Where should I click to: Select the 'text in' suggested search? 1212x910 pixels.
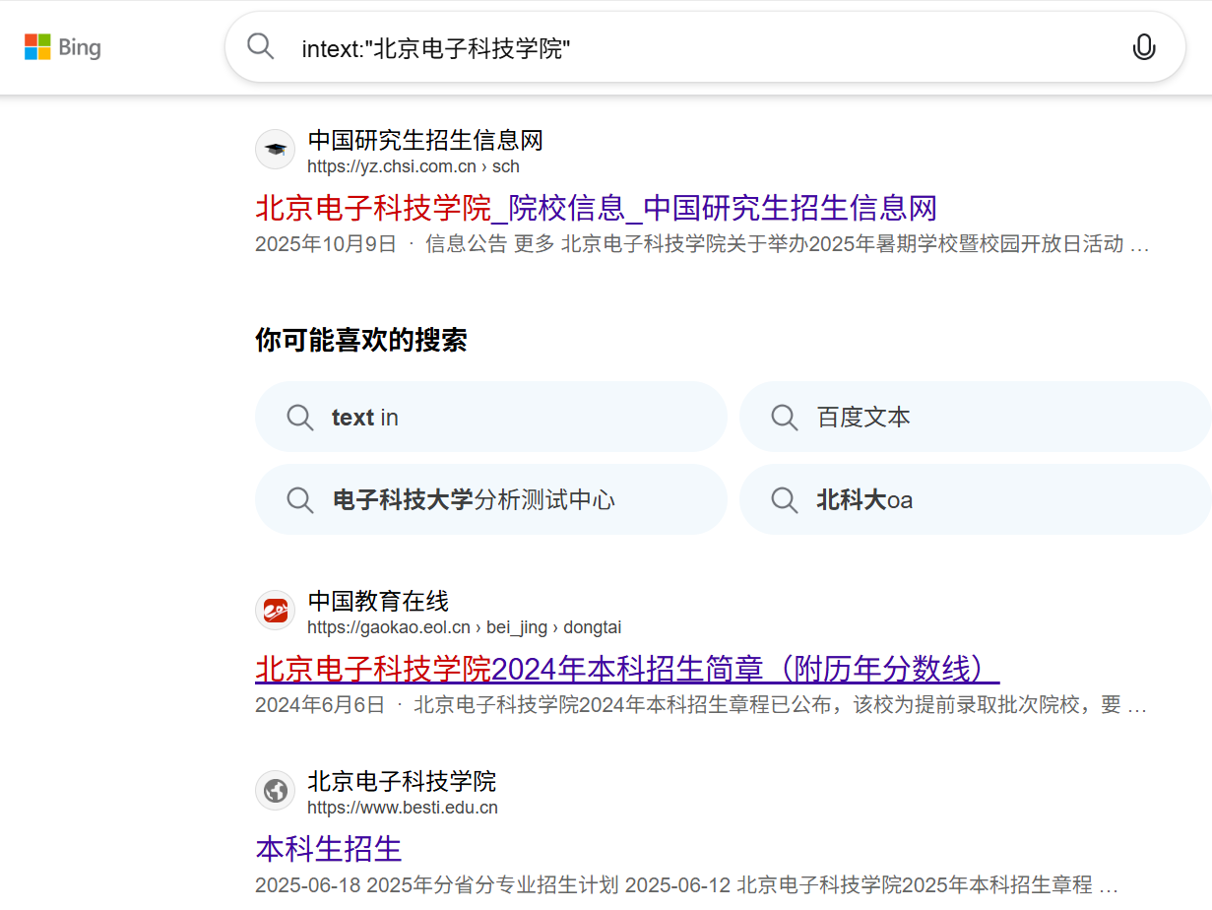491,417
